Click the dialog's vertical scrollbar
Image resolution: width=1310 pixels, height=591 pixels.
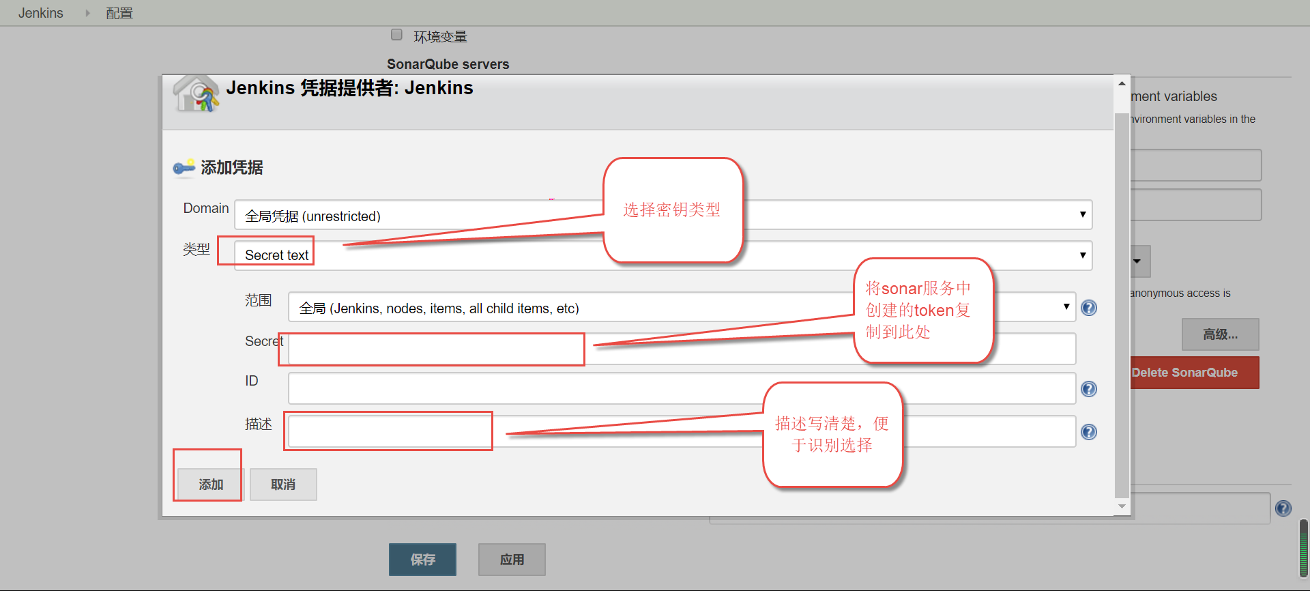click(x=1122, y=300)
